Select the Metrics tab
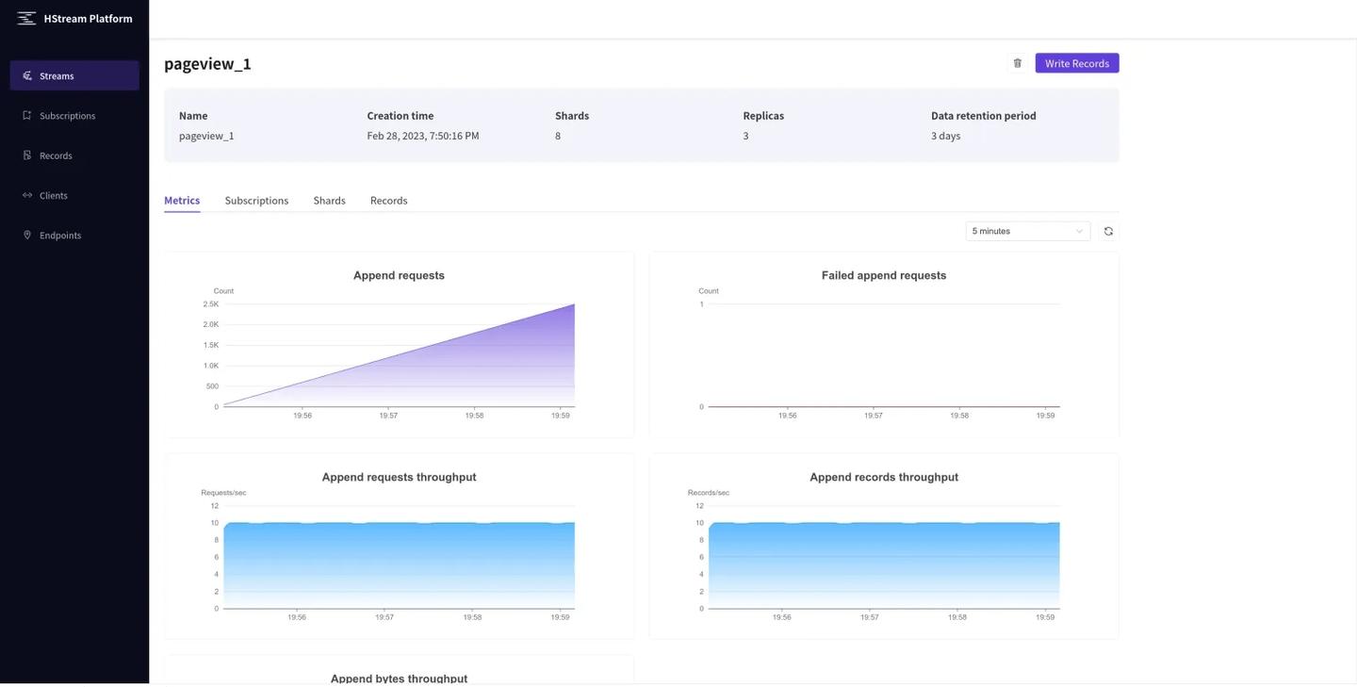1357x687 pixels. (x=182, y=199)
